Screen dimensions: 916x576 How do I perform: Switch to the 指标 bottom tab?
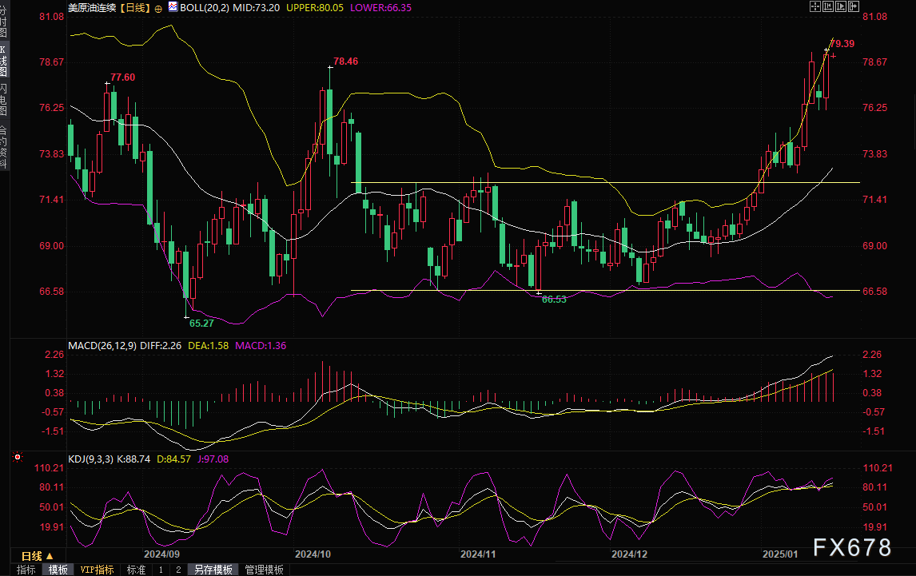(26, 570)
